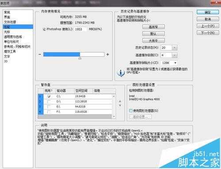Click the 19.94GB free space cell
The image size is (221, 169).
pyautogui.click(x=80, y=96)
